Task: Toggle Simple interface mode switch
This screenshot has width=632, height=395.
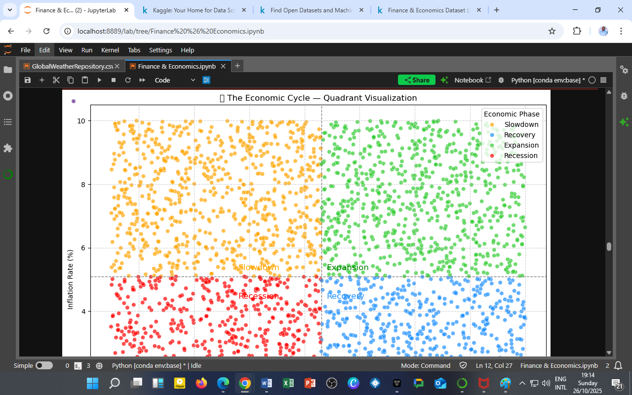Action: [x=44, y=366]
